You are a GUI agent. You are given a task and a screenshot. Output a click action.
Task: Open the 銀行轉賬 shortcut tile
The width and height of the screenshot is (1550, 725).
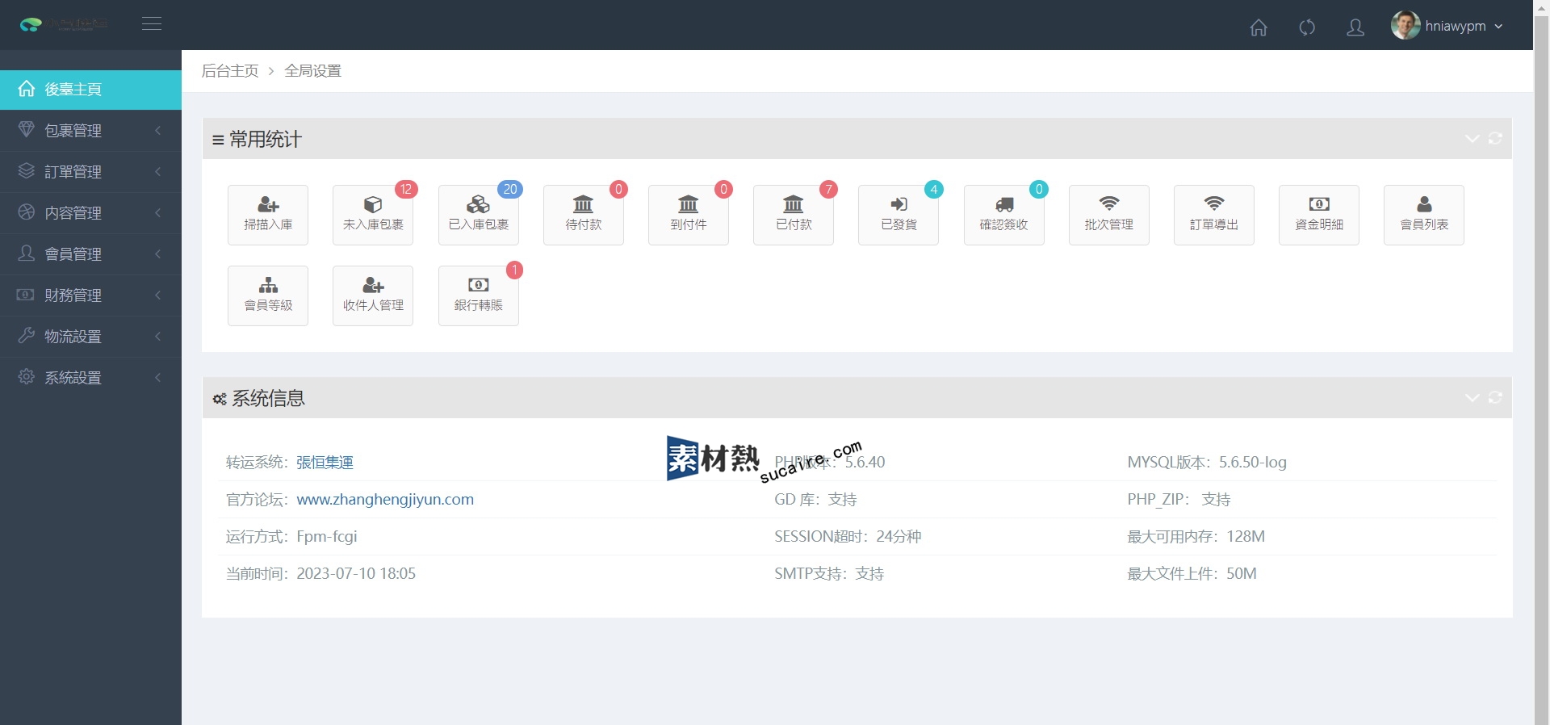[x=479, y=295]
